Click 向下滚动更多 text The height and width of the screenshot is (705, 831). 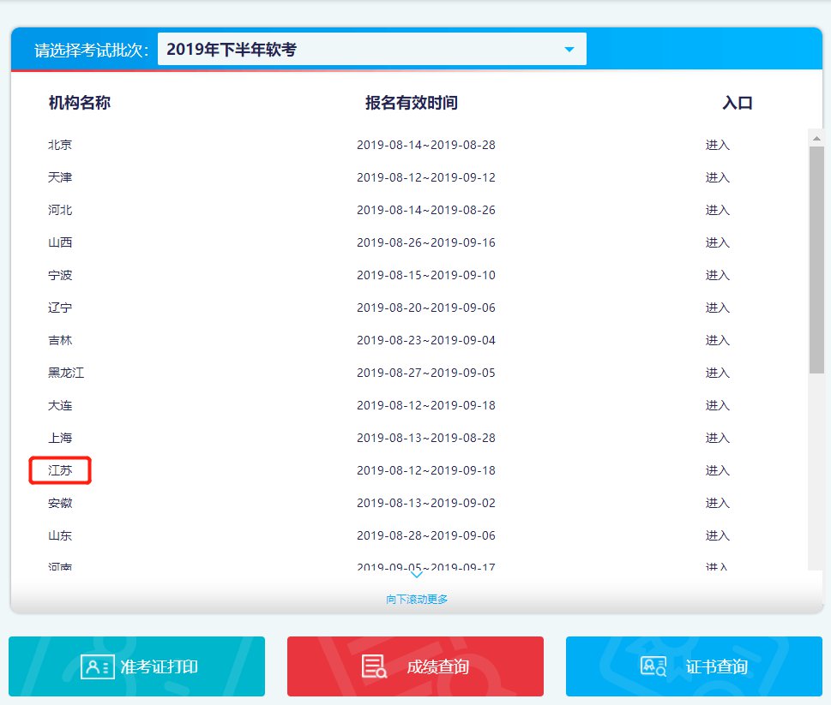pos(417,599)
